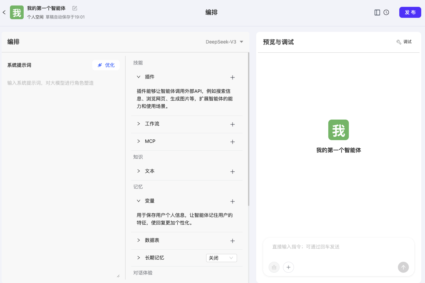Image resolution: width=425 pixels, height=283 pixels.
Task: Add a data table with plus icon
Action: point(232,241)
